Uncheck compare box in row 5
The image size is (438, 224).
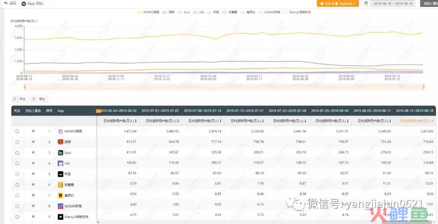[33, 173]
